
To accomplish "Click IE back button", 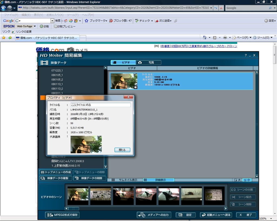I will click(x=3, y=8).
